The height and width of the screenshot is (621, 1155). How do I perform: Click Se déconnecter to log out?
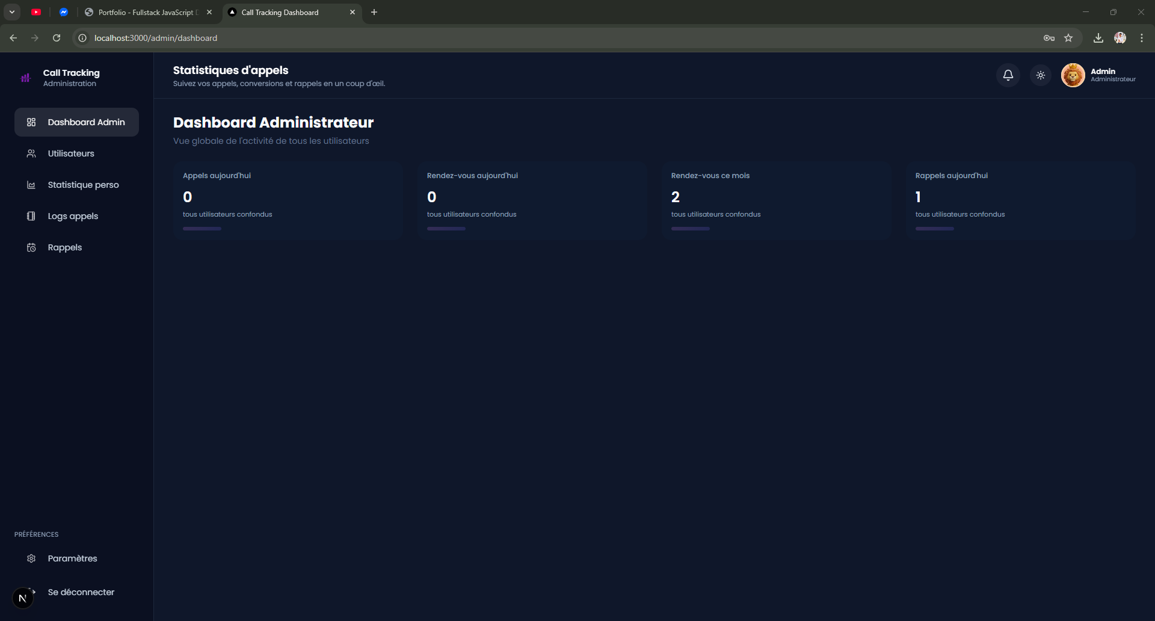pos(81,592)
